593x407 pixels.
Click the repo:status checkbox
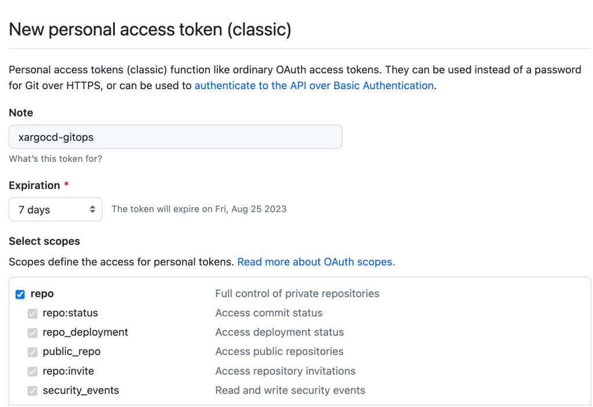click(32, 313)
